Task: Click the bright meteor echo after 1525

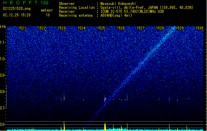Action: (105, 99)
